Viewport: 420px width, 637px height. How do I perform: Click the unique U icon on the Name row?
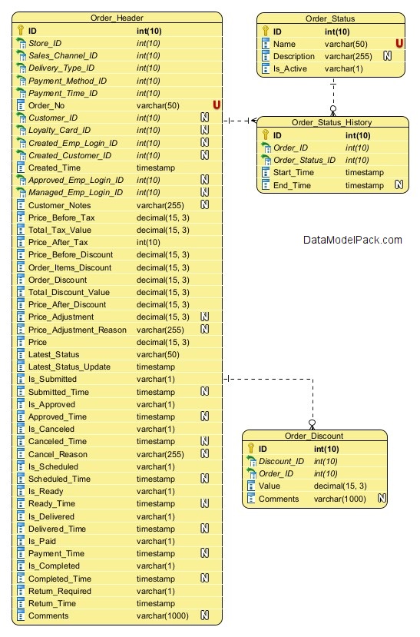coord(399,43)
